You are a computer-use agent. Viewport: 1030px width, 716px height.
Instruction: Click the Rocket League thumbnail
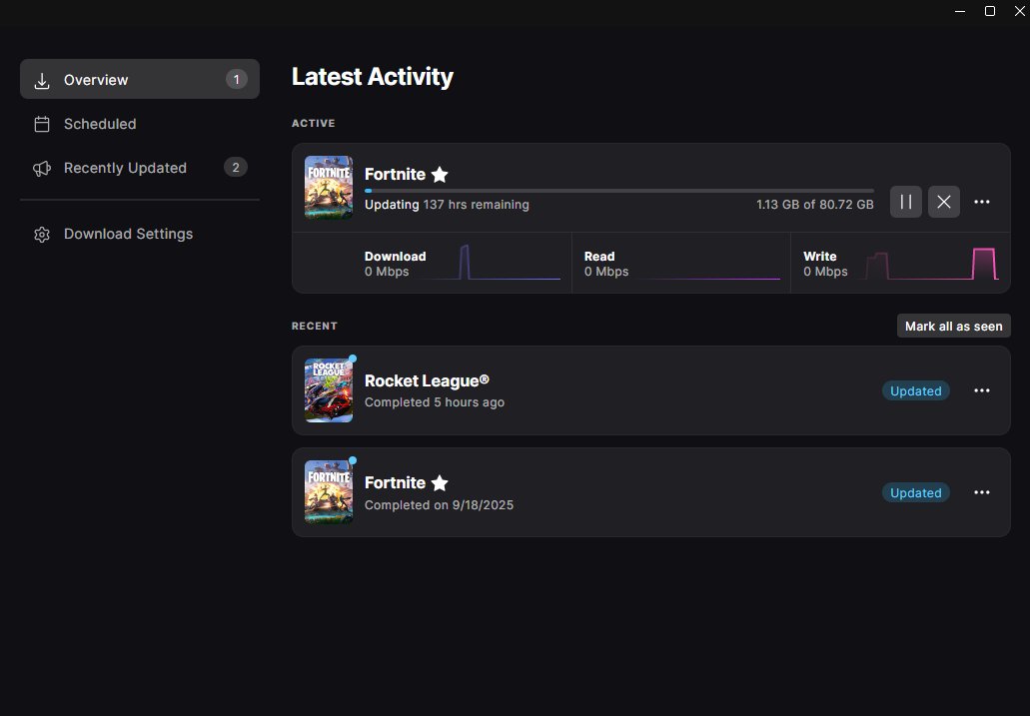329,390
